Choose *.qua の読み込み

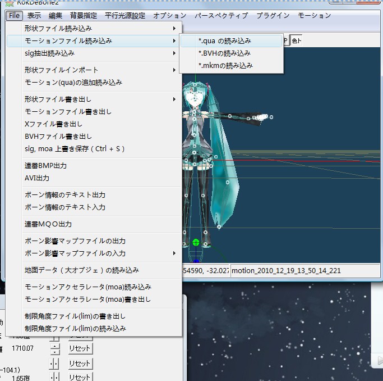tap(232, 41)
